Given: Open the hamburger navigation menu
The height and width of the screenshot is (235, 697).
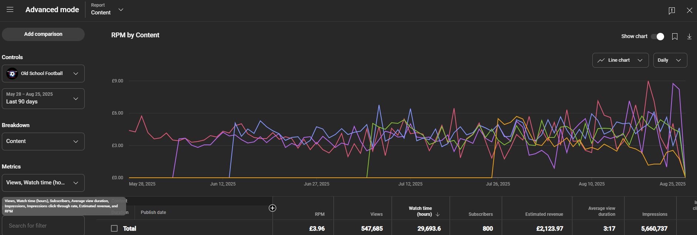Looking at the screenshot, I should point(10,10).
